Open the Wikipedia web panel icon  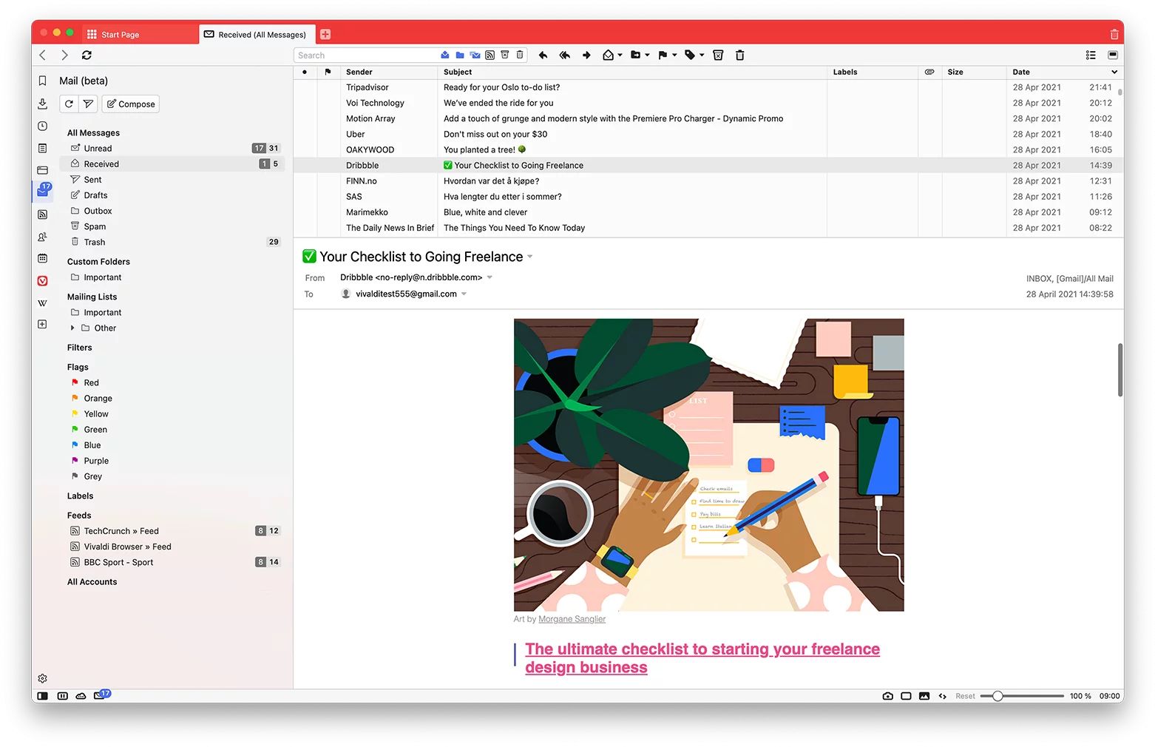pyautogui.click(x=42, y=302)
